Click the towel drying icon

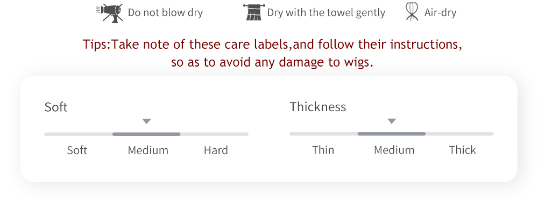254,12
